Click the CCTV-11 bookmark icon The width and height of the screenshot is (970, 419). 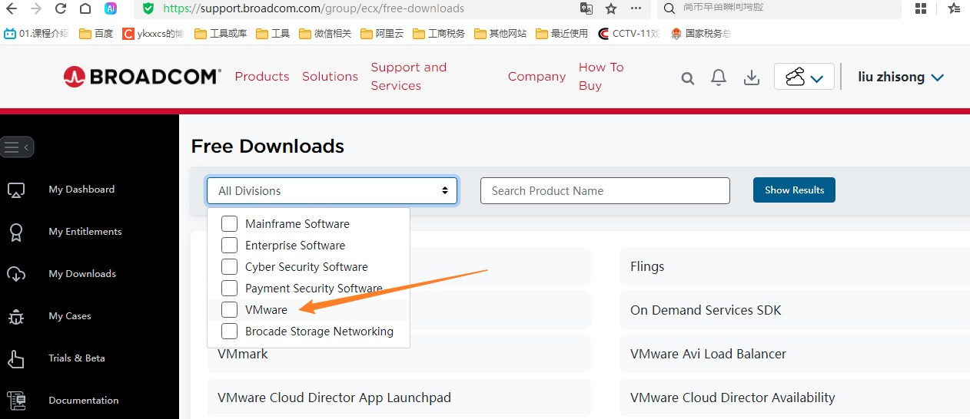(604, 34)
